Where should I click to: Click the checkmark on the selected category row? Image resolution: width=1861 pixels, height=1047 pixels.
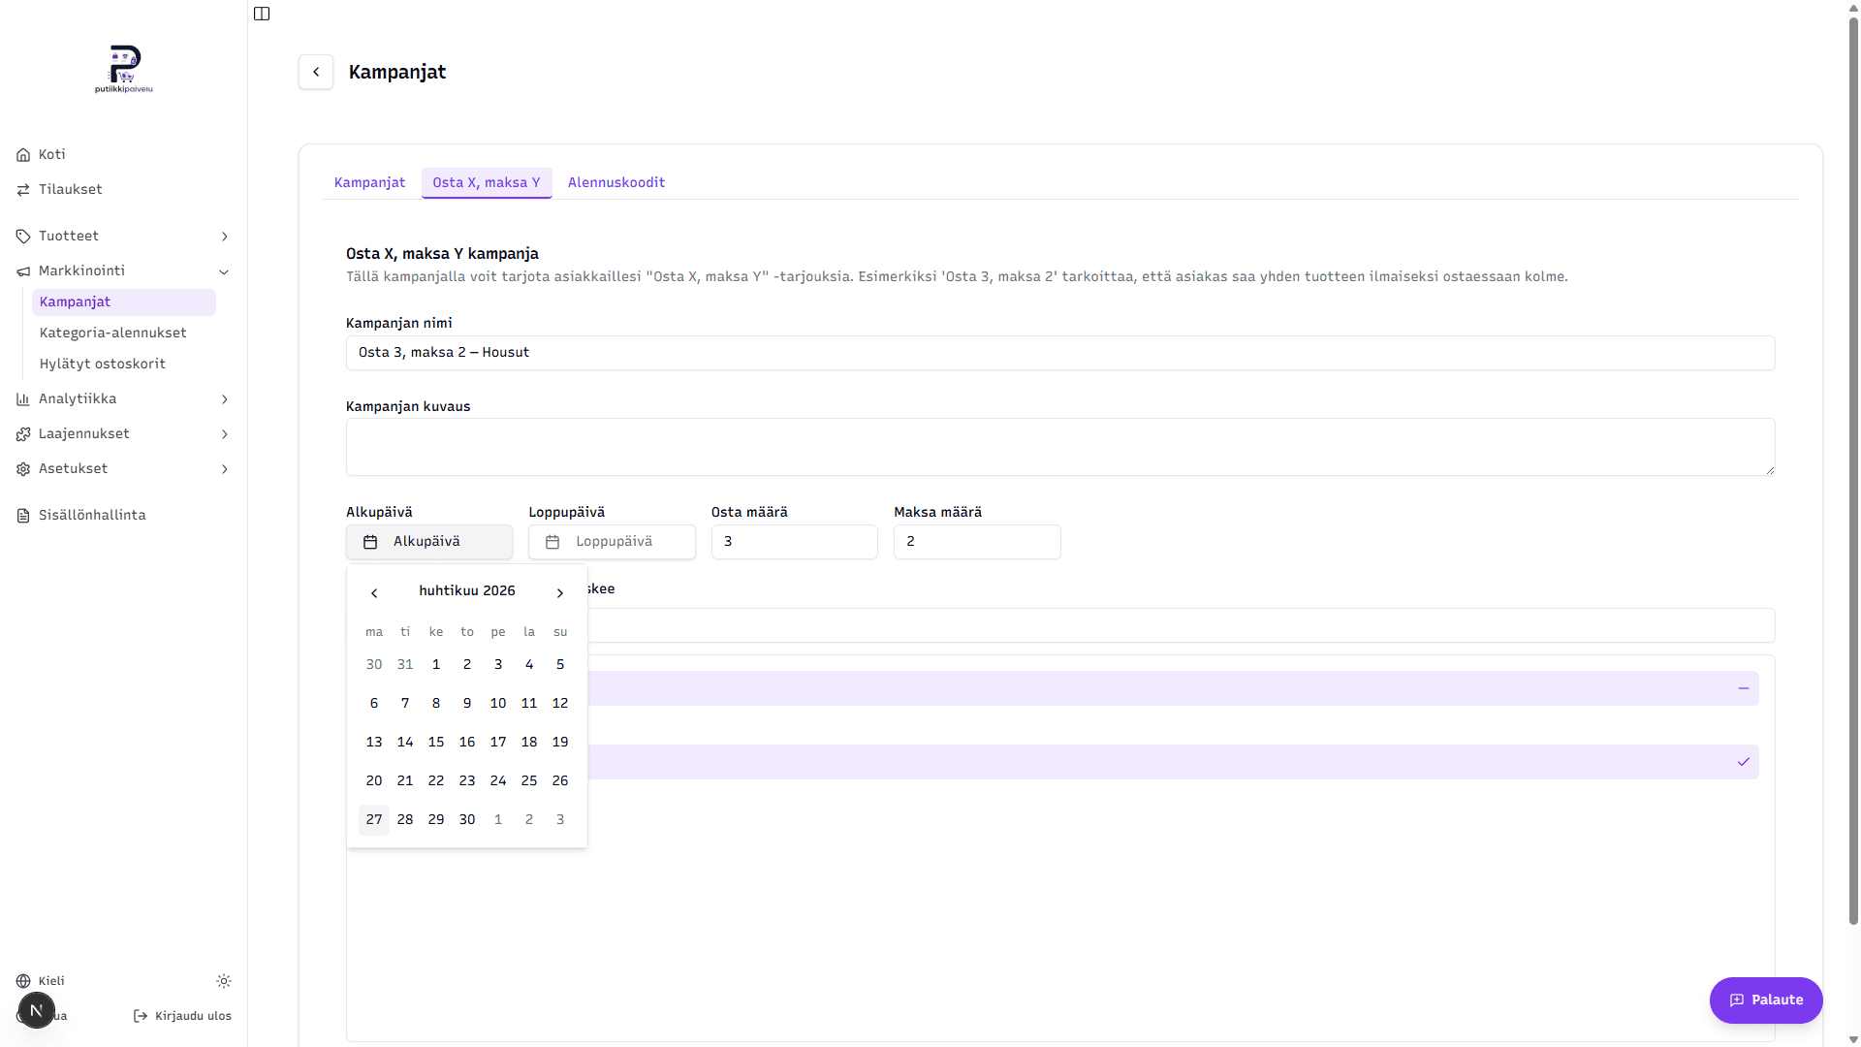(1744, 762)
